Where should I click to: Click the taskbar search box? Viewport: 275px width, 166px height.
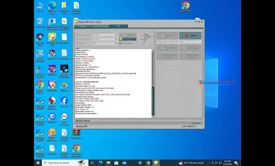coord(65,163)
